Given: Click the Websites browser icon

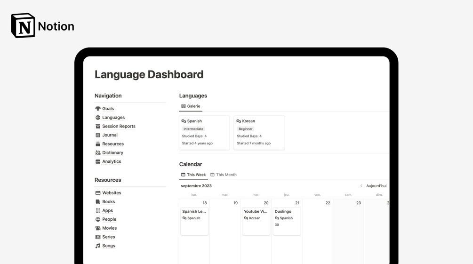Looking at the screenshot, I should [x=98, y=193].
